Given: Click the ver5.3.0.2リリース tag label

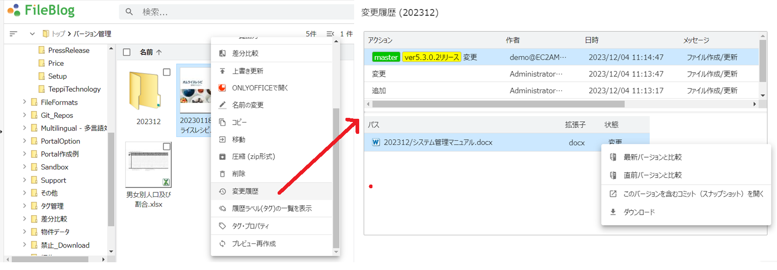Looking at the screenshot, I should [432, 57].
